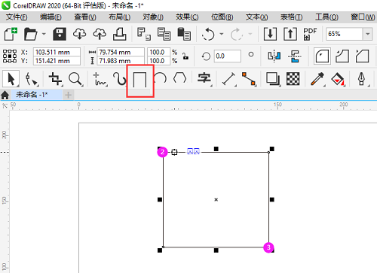
Task: Select the Text tool 字
Action: [x=204, y=79]
